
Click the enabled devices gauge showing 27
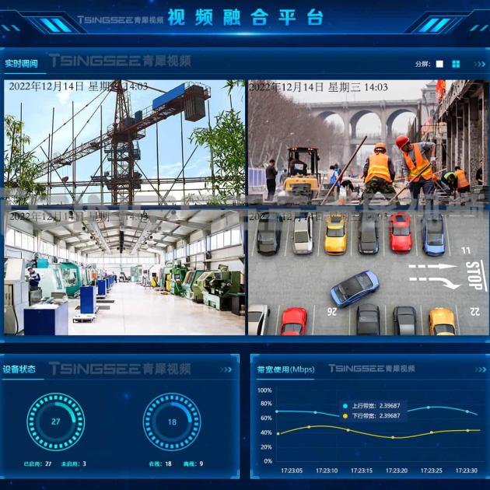coord(56,422)
